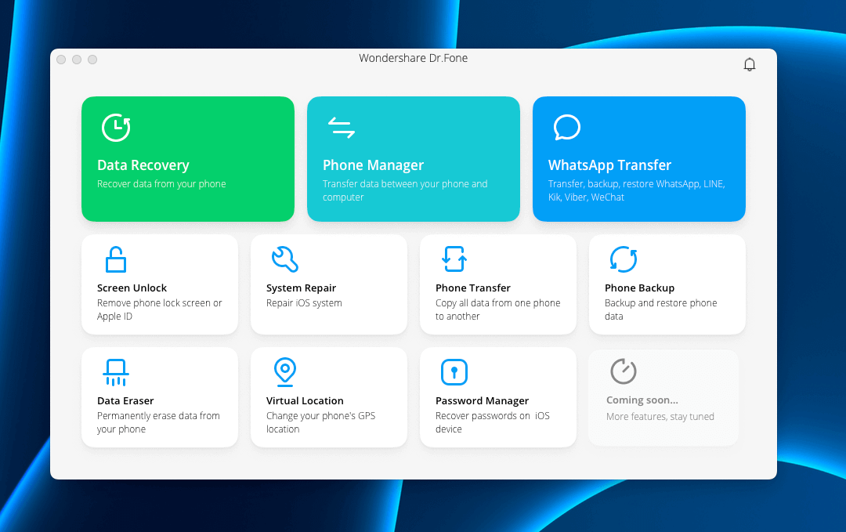Click the Password Manager description text

[492, 422]
